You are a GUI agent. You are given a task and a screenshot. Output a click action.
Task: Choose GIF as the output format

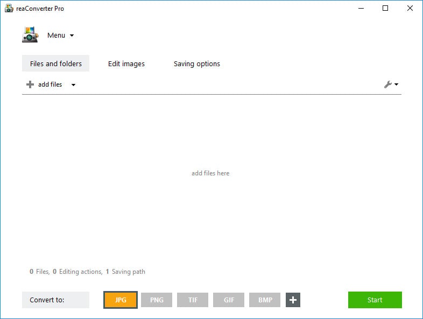coord(229,300)
